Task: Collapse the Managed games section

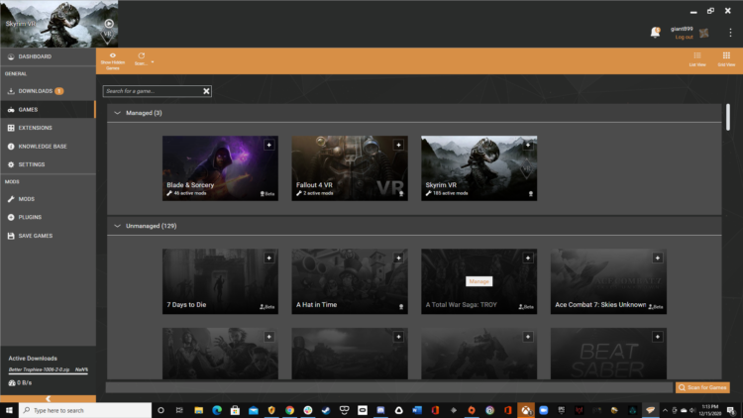Action: pyautogui.click(x=117, y=113)
